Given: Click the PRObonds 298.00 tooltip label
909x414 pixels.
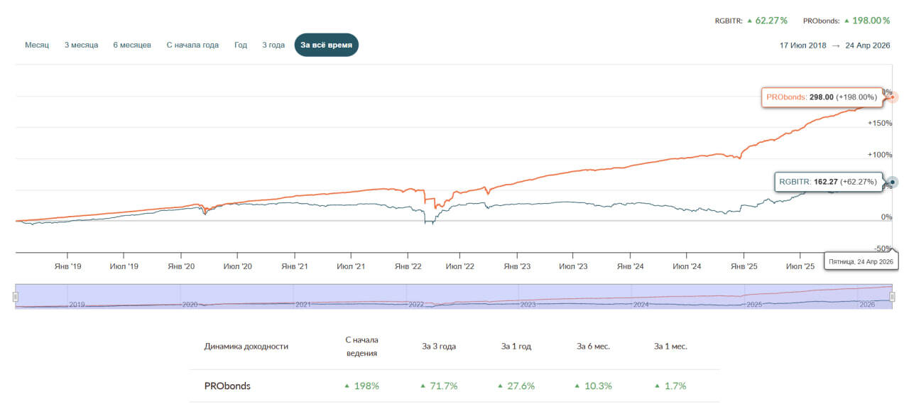Looking at the screenshot, I should (822, 97).
